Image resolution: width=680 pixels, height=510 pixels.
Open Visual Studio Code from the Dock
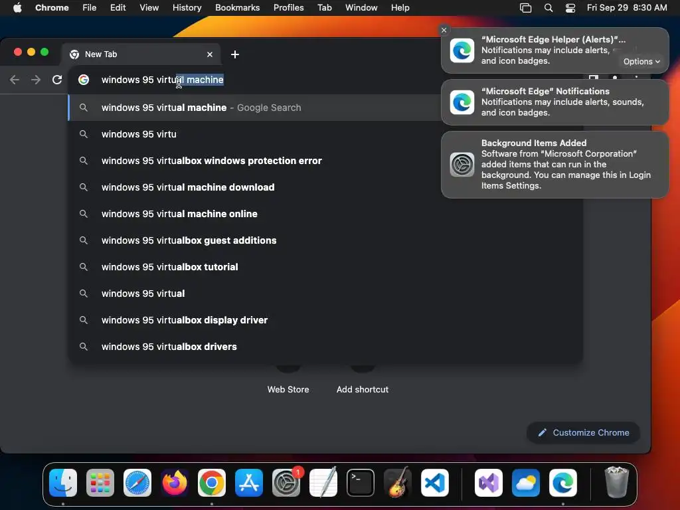(x=434, y=483)
